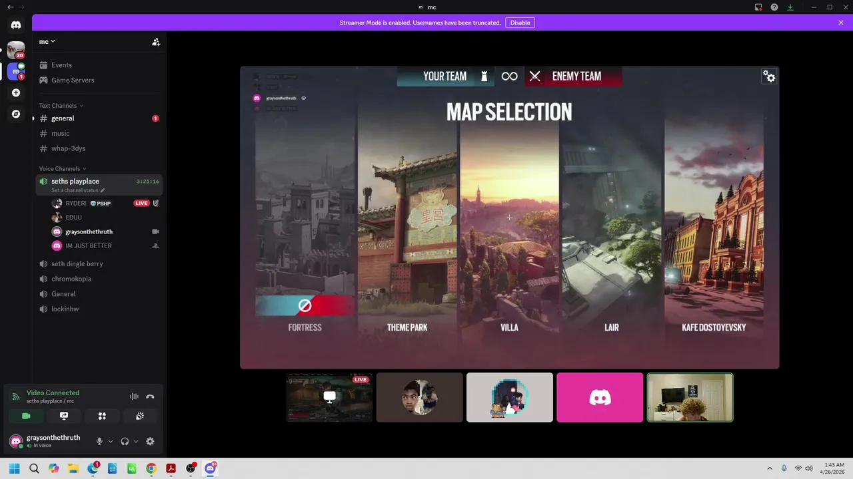
Task: Dismiss the Streamer Mode banner
Action: (x=841, y=23)
